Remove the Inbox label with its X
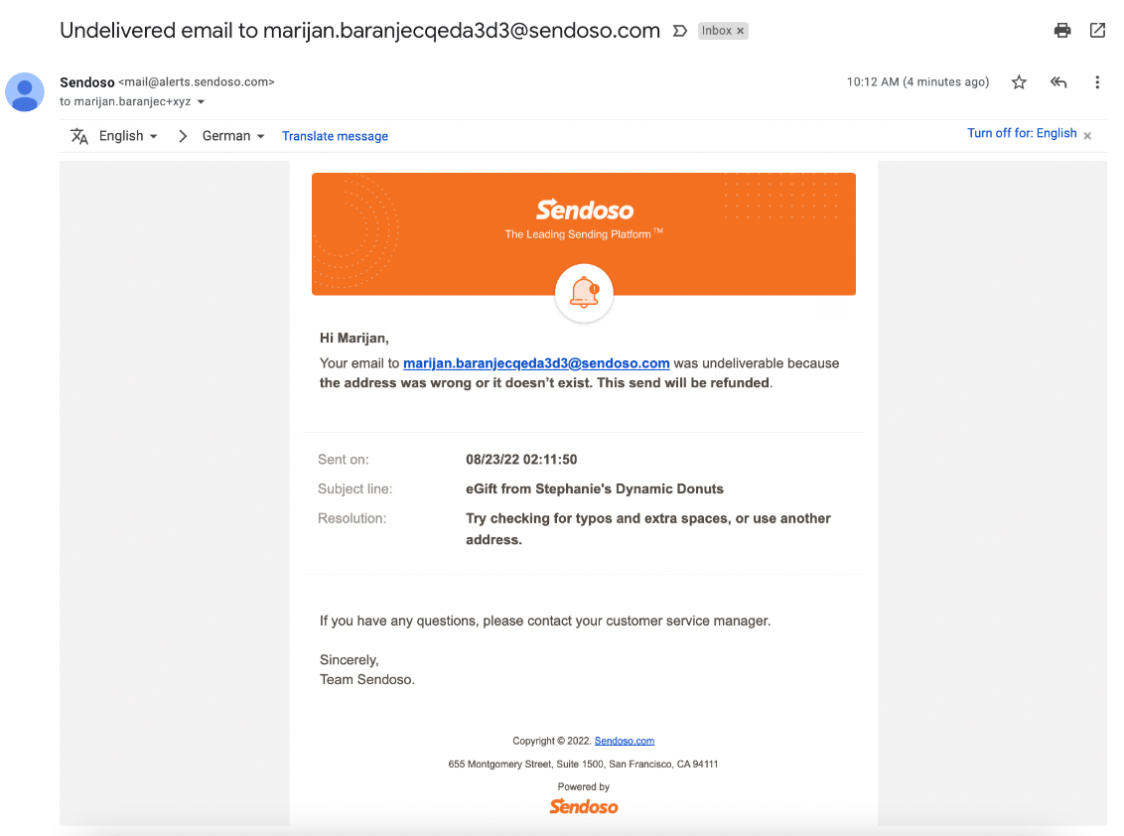 (x=741, y=31)
